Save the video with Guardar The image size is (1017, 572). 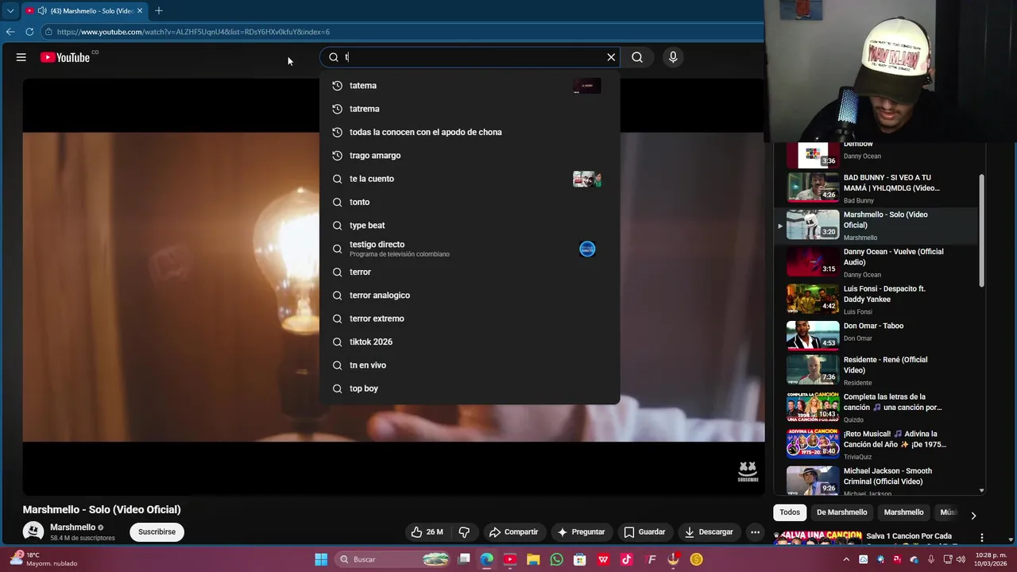click(x=644, y=532)
